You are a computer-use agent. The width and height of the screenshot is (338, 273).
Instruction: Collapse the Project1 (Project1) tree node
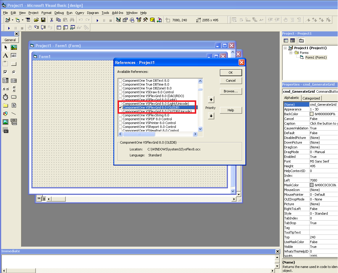coord(285,48)
